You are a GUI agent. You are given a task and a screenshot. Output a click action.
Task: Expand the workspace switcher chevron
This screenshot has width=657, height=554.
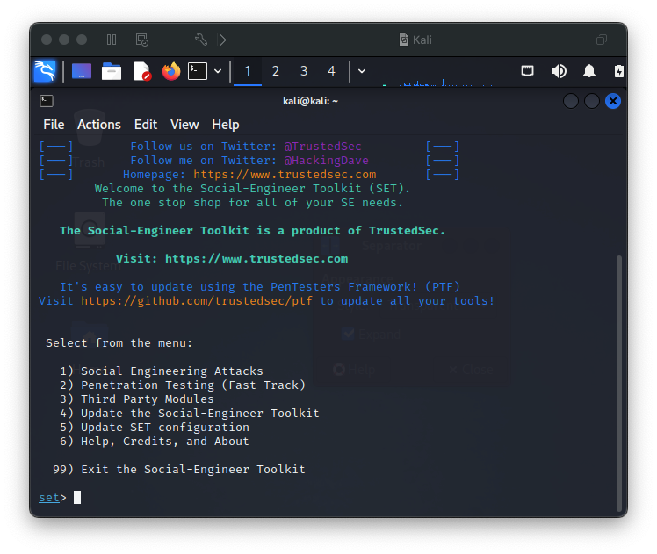tap(362, 71)
